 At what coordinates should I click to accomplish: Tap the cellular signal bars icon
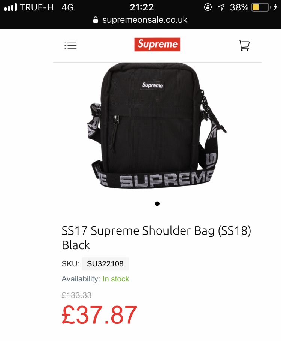point(10,7)
